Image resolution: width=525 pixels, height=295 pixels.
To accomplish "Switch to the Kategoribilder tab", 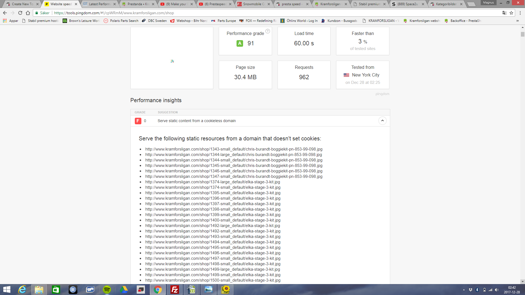I will 446,4.
